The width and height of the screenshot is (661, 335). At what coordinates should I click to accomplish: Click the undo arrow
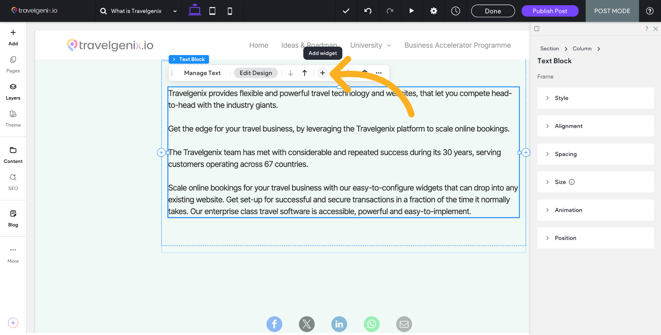pyautogui.click(x=368, y=11)
